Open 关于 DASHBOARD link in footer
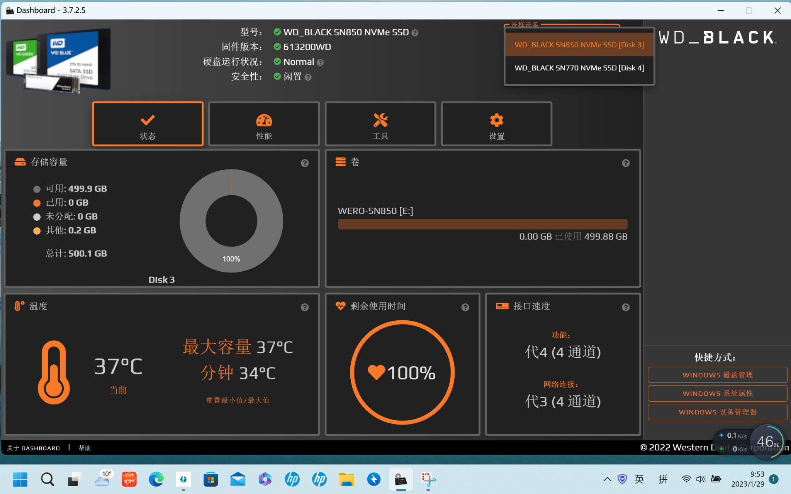791x494 pixels. click(x=34, y=448)
